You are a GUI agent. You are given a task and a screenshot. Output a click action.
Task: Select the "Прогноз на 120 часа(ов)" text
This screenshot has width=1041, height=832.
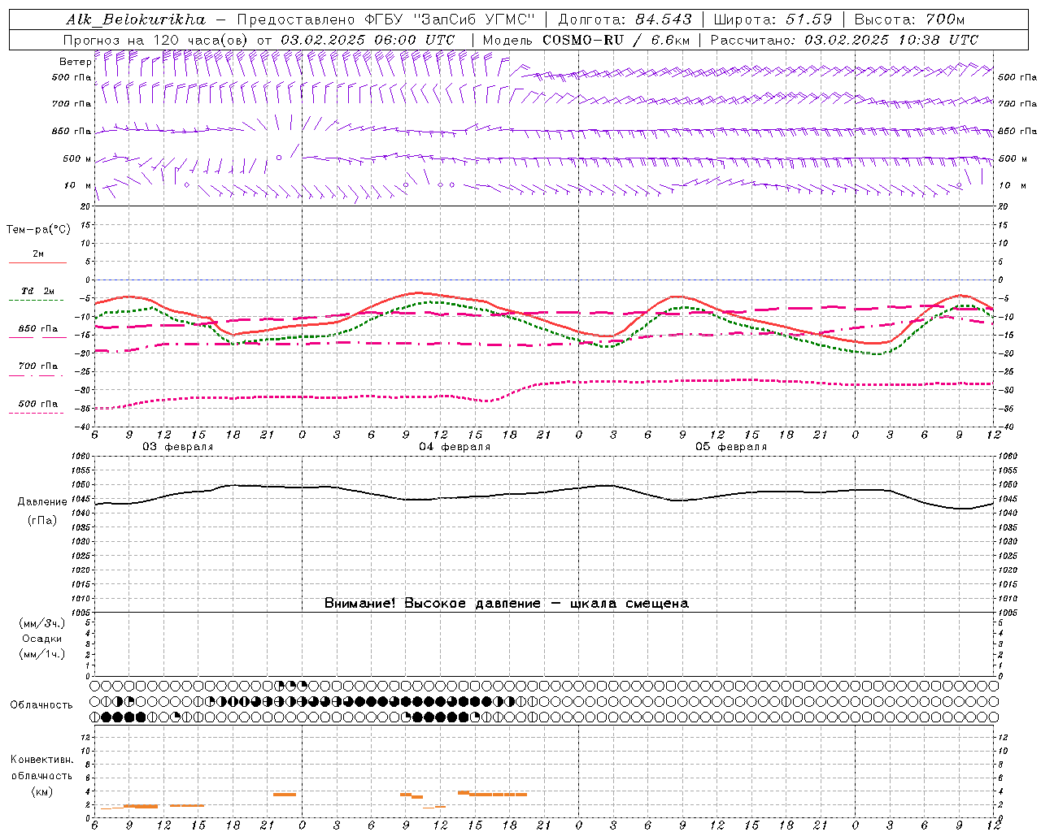coord(156,40)
